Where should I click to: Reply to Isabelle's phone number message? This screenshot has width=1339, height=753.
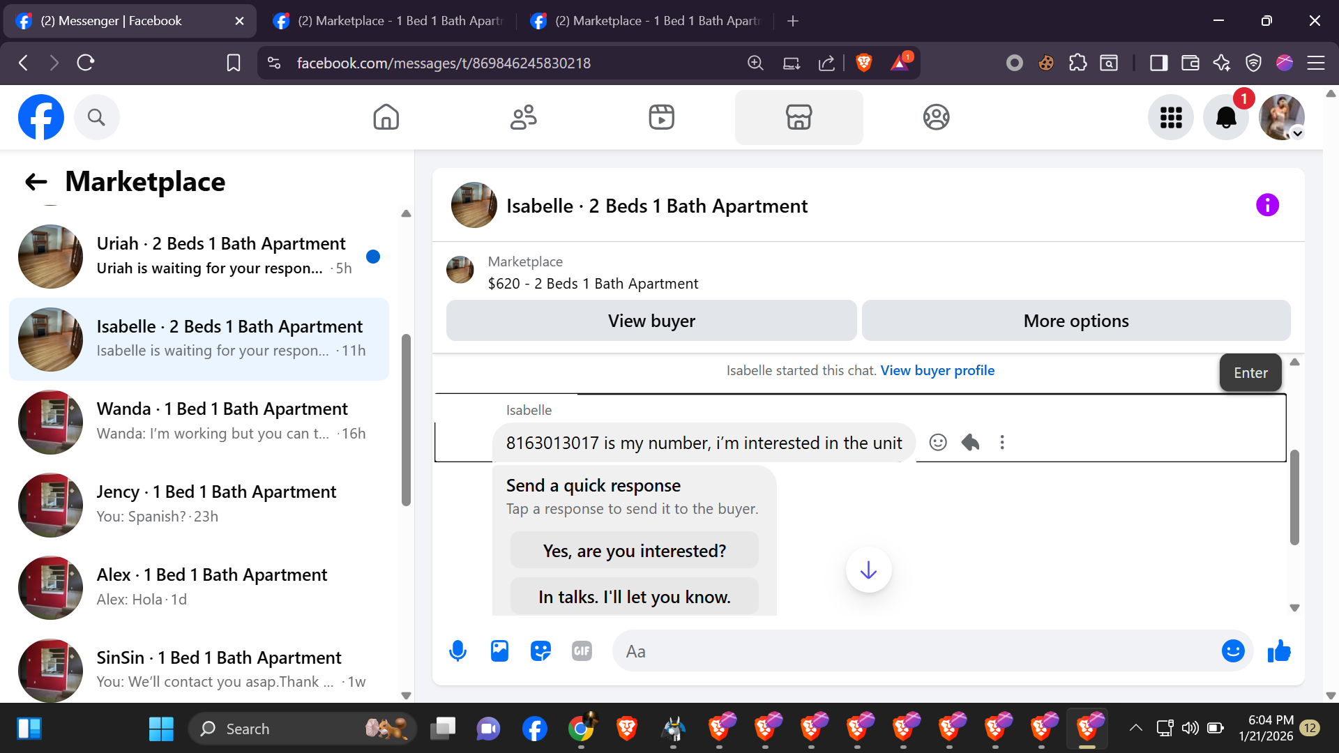tap(970, 442)
